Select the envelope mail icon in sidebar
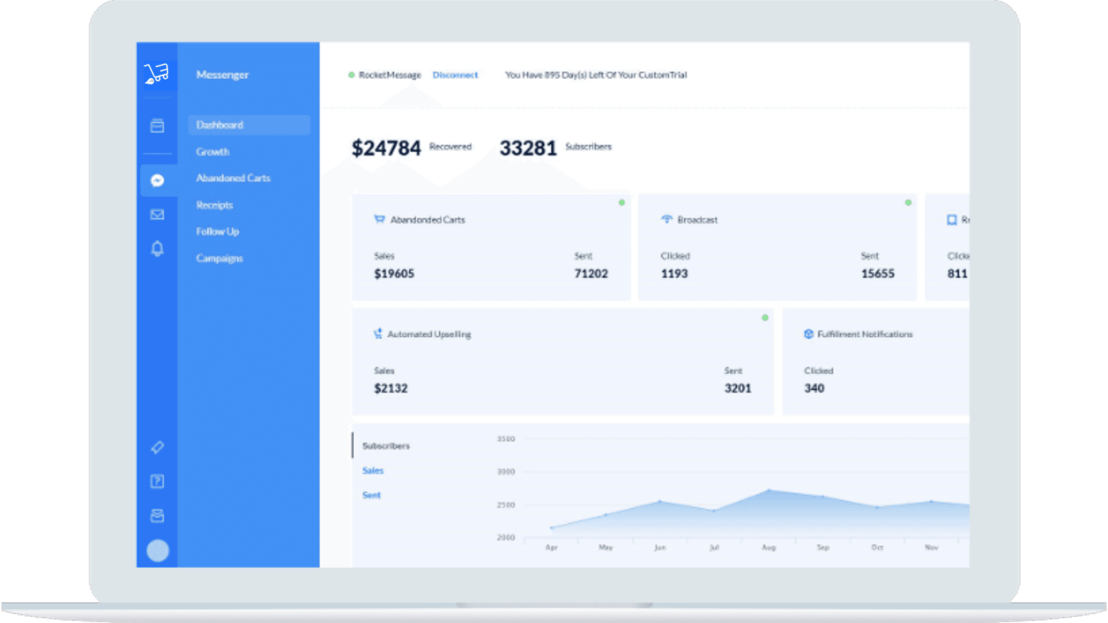This screenshot has height=623, width=1108. coord(157,214)
